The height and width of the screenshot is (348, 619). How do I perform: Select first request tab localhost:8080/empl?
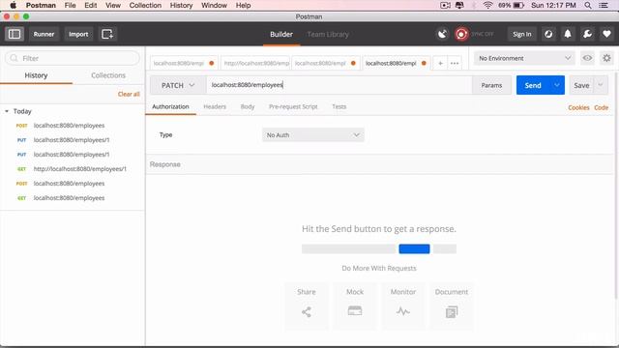[184, 63]
